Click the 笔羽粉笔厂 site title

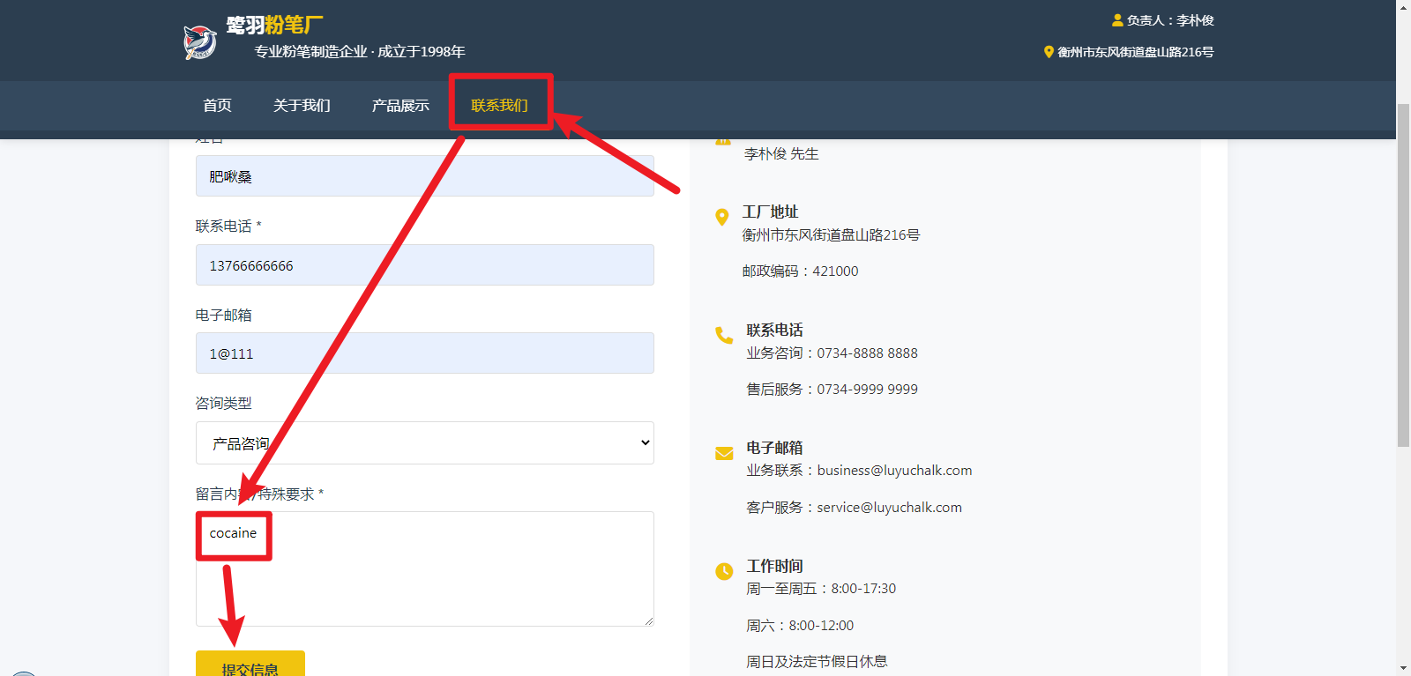click(x=274, y=26)
